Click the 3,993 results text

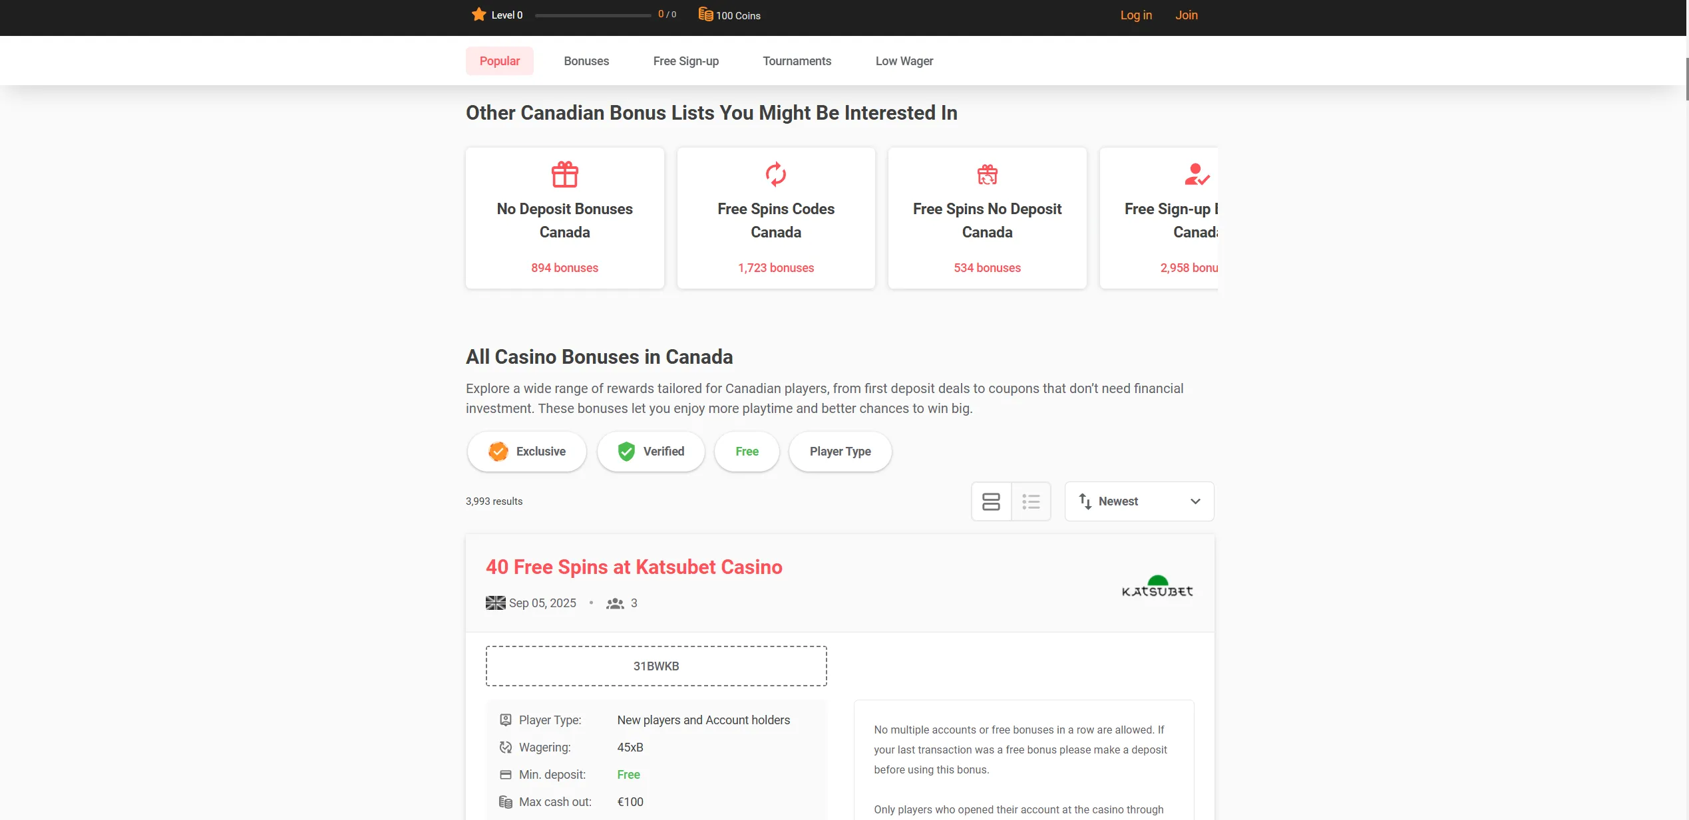(x=494, y=501)
